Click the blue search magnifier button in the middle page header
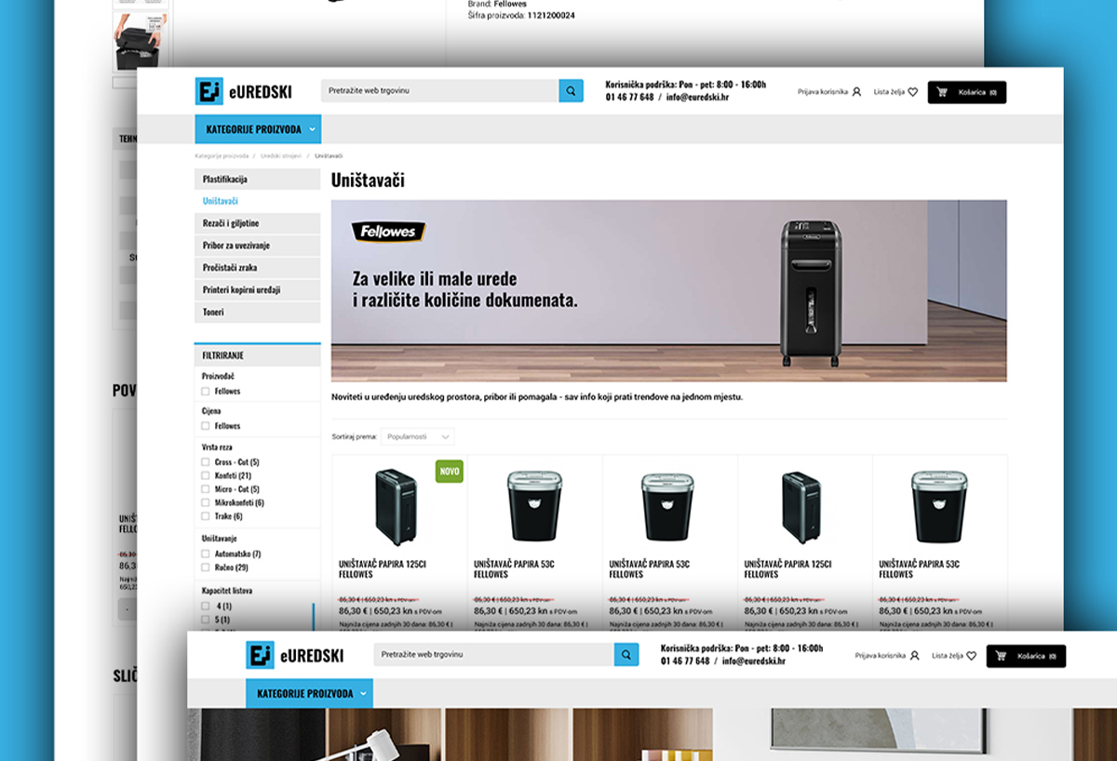This screenshot has height=761, width=1117. coord(571,91)
